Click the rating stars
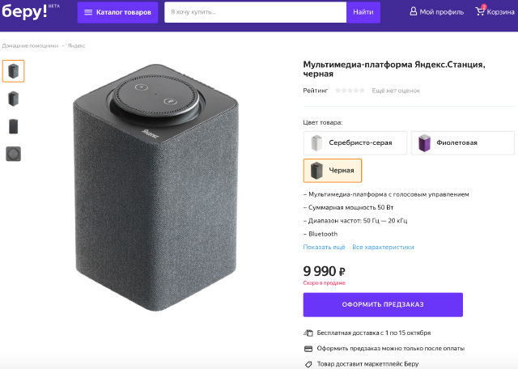The image size is (518, 369). coord(350,91)
